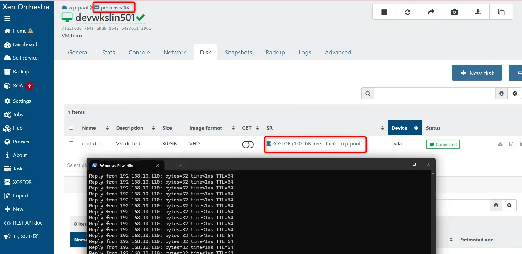Stop the VM with the square icon
The width and height of the screenshot is (522, 254).
(384, 12)
